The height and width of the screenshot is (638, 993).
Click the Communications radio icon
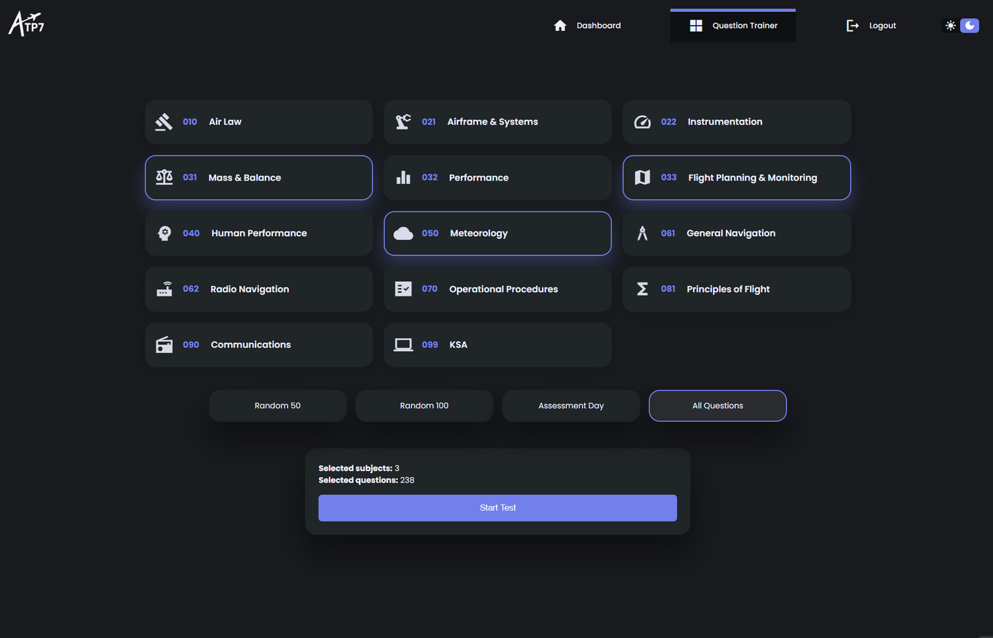coord(164,345)
